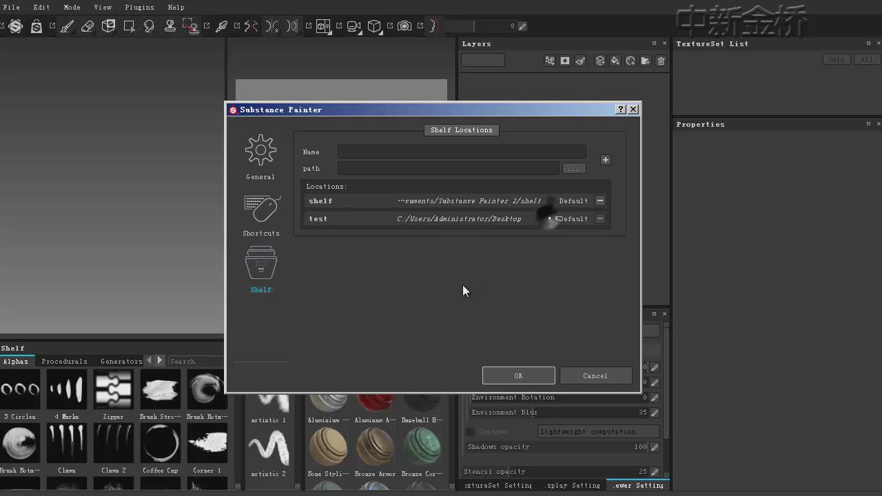Toggle the Solo button in TextureSet List
The image size is (882, 496).
point(837,60)
